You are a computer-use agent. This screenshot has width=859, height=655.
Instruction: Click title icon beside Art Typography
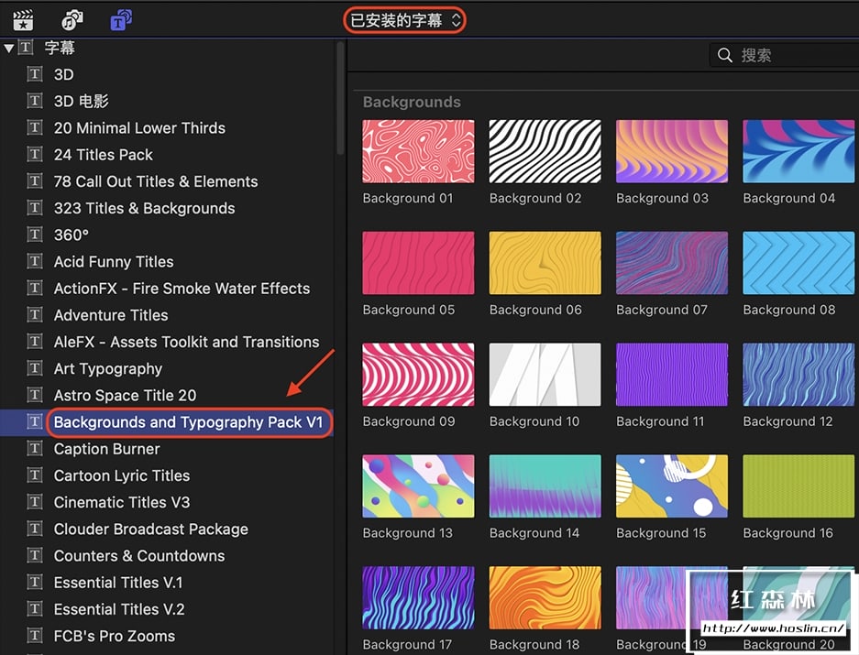coord(35,368)
